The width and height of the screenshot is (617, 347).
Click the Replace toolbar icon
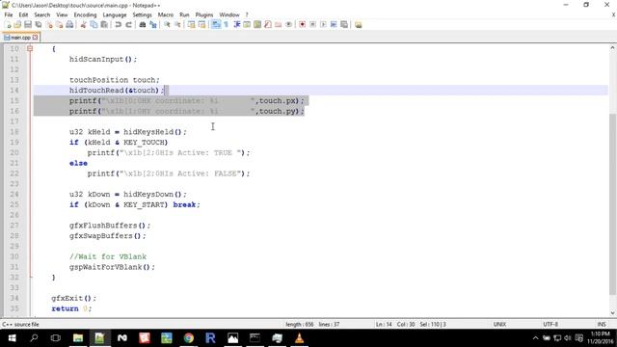tap(153, 24)
